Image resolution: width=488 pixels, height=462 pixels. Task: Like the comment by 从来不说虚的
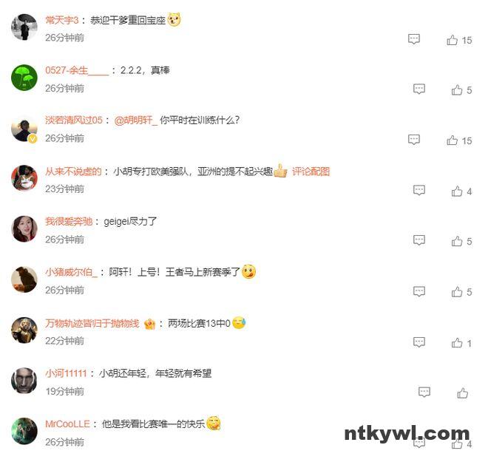(457, 191)
